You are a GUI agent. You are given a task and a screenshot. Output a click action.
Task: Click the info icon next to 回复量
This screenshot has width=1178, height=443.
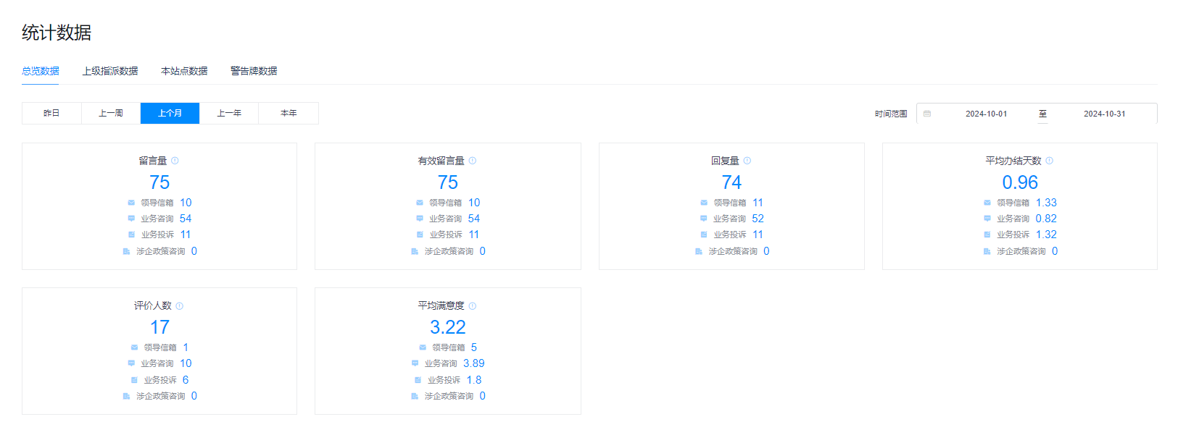coord(747,161)
